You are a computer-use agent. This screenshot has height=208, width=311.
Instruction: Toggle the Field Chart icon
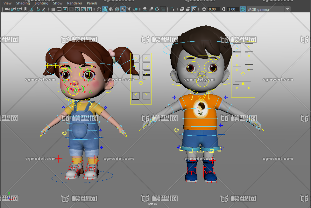click(77, 9)
